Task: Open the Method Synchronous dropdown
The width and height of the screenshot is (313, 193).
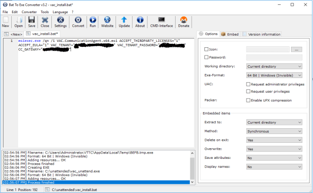Action: pos(274,131)
